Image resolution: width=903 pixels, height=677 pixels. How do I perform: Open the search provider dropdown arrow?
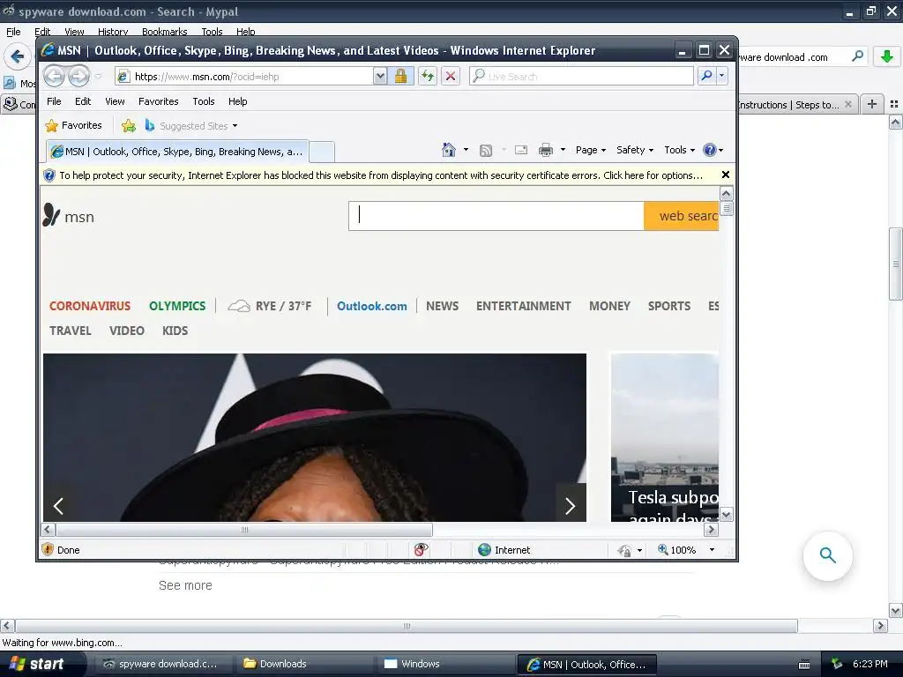click(x=721, y=76)
